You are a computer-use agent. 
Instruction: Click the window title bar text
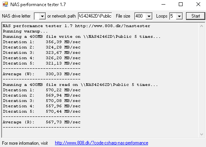tap(38, 5)
